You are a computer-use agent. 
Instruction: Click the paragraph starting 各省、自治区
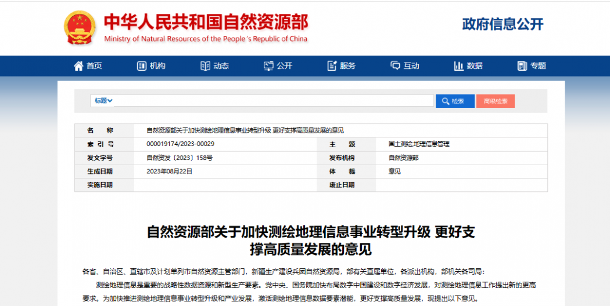[284, 272]
